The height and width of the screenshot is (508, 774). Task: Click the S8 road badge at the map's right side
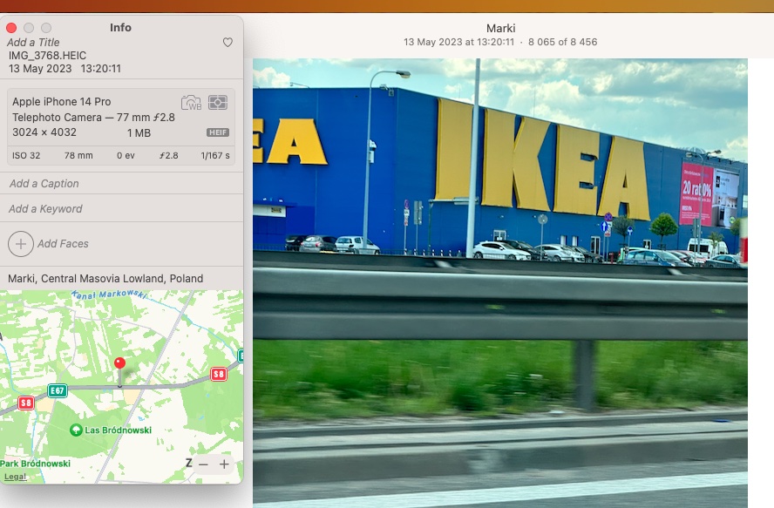[219, 374]
